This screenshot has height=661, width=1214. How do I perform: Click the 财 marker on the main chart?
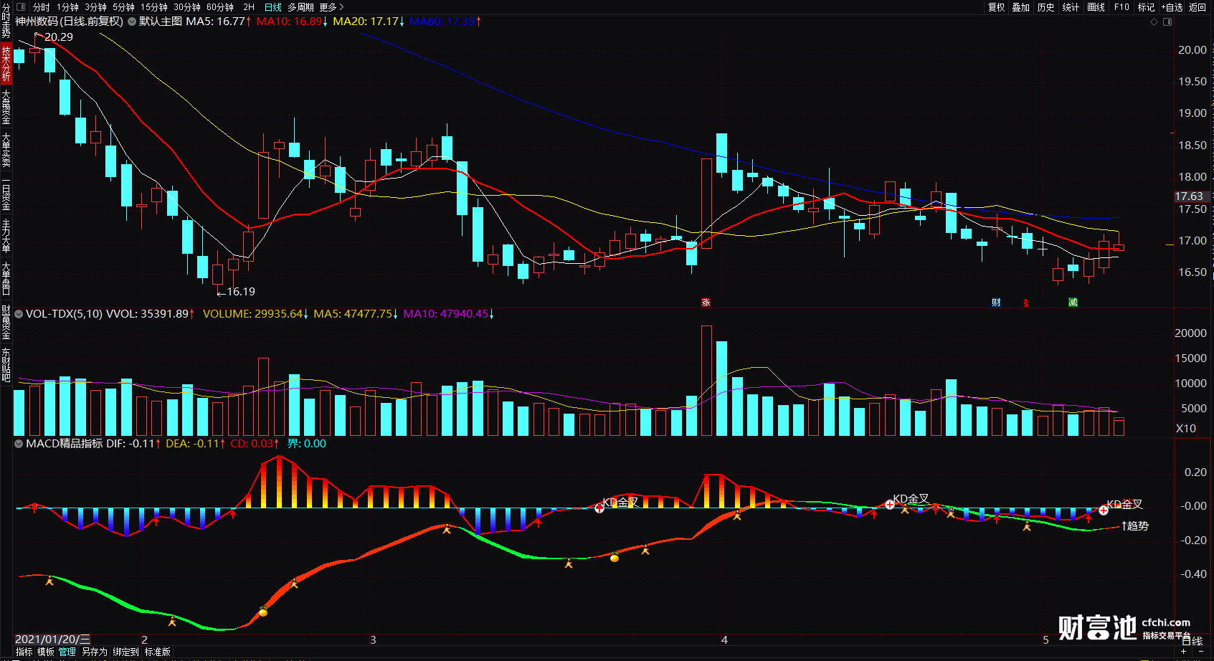pos(996,303)
